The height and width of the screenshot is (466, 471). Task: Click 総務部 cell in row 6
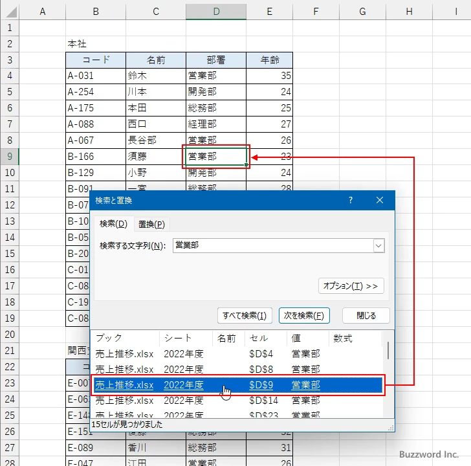[x=216, y=108]
